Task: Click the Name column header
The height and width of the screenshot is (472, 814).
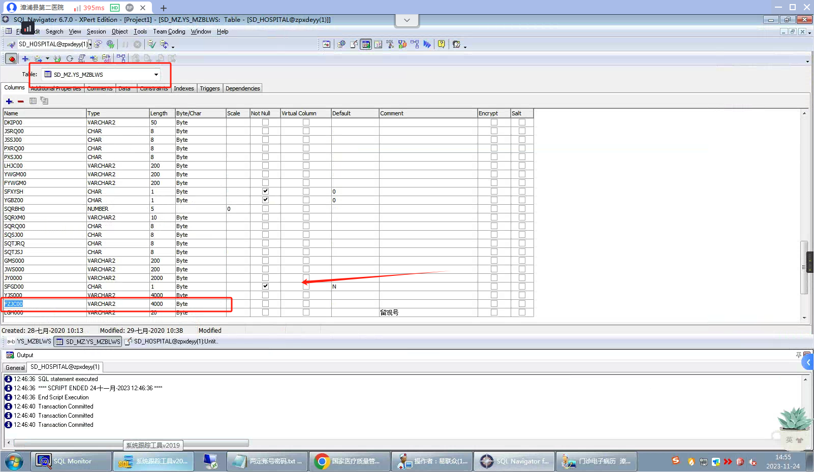Action: tap(45, 113)
